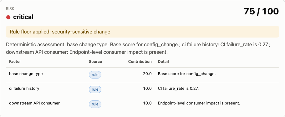Click the 20.0 contribution value
Image resolution: width=285 pixels, height=117 pixels.
pos(147,74)
